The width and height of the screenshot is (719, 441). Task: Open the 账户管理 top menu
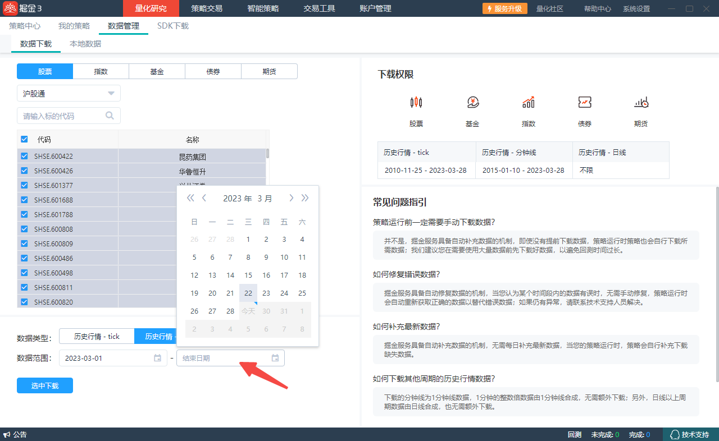coord(375,8)
